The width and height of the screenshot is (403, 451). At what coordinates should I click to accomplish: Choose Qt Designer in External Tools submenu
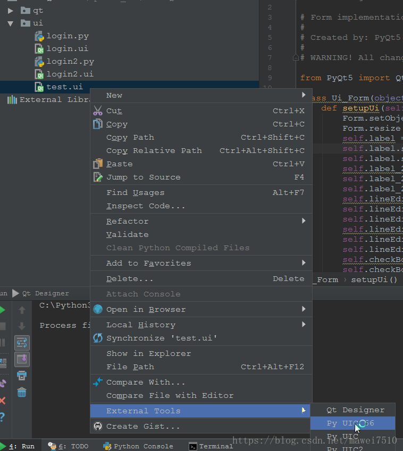355,410
